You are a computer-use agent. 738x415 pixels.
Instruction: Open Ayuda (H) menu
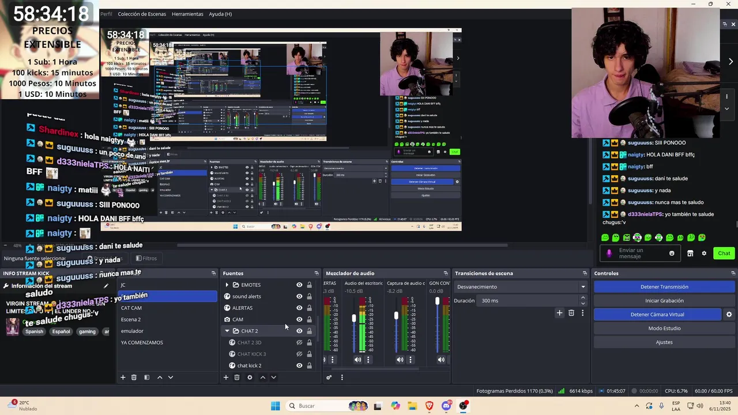(x=220, y=14)
